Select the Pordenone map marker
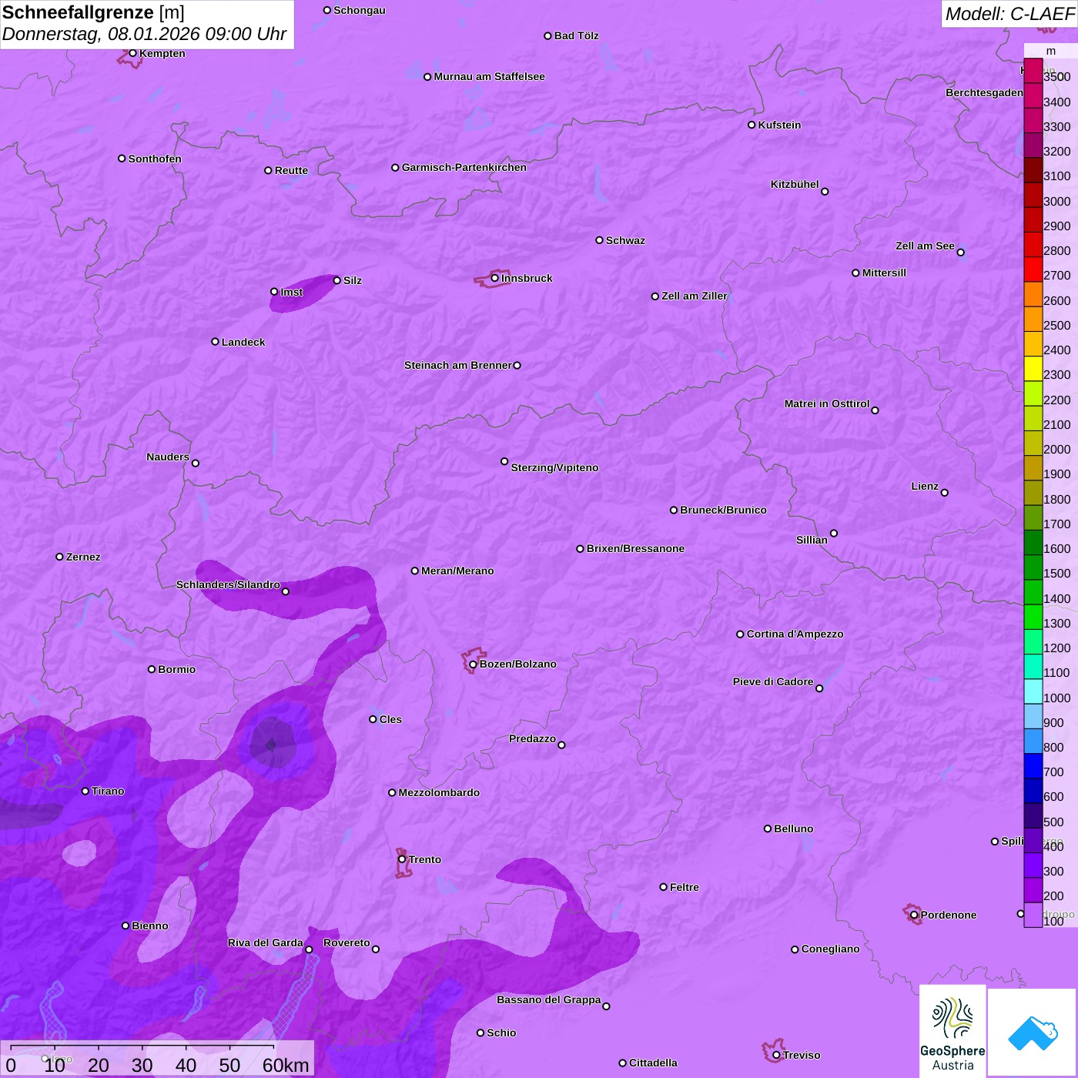1078x1078 pixels. 914,915
